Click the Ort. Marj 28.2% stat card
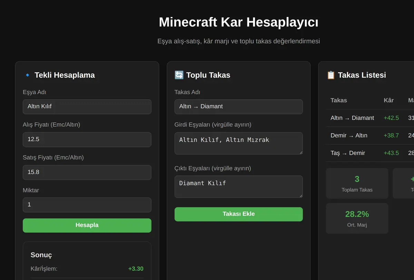 (357, 219)
